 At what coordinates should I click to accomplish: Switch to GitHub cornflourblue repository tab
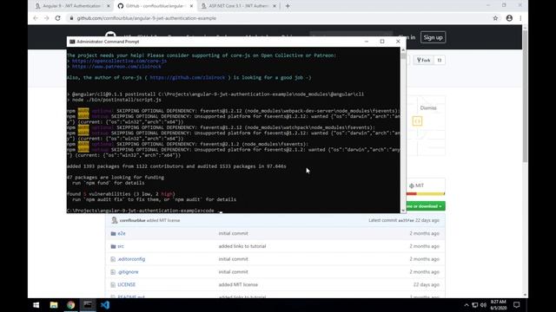pos(156,6)
